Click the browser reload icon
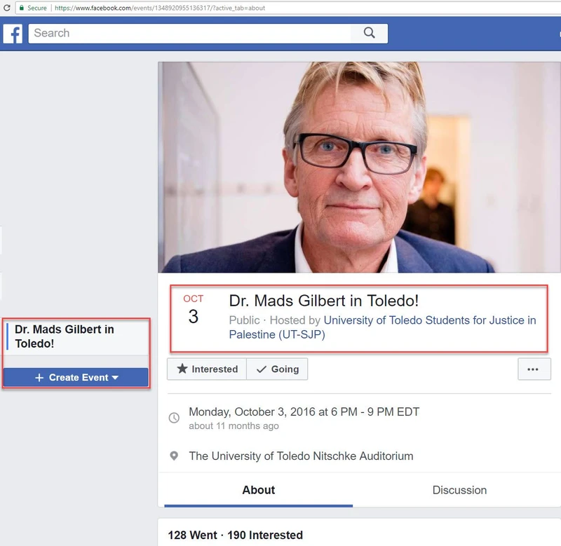561x546 pixels. tap(6, 8)
